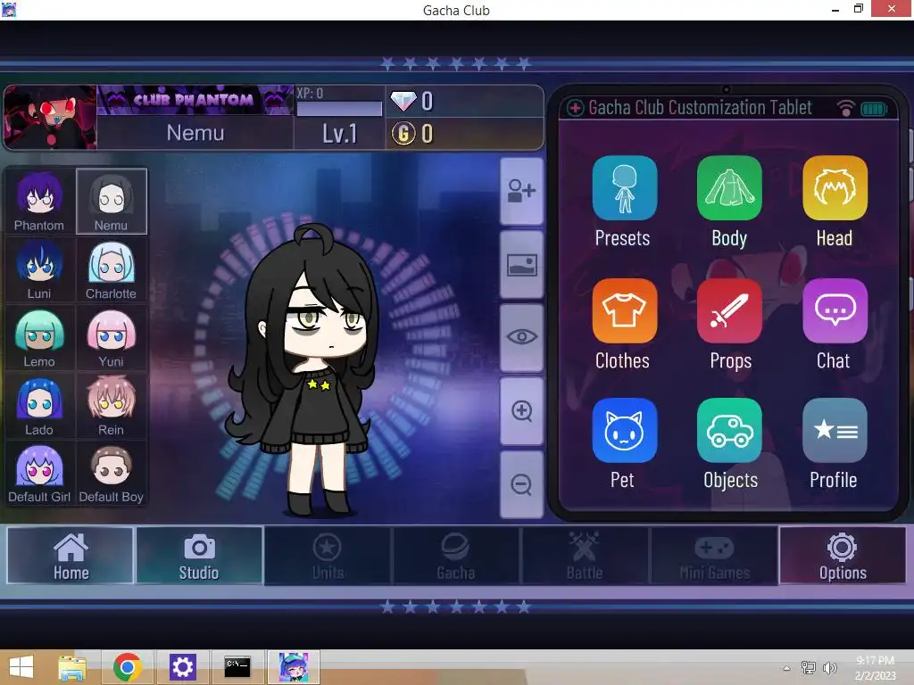Click the Gacha Club taskbar icon
914x685 pixels.
(293, 667)
